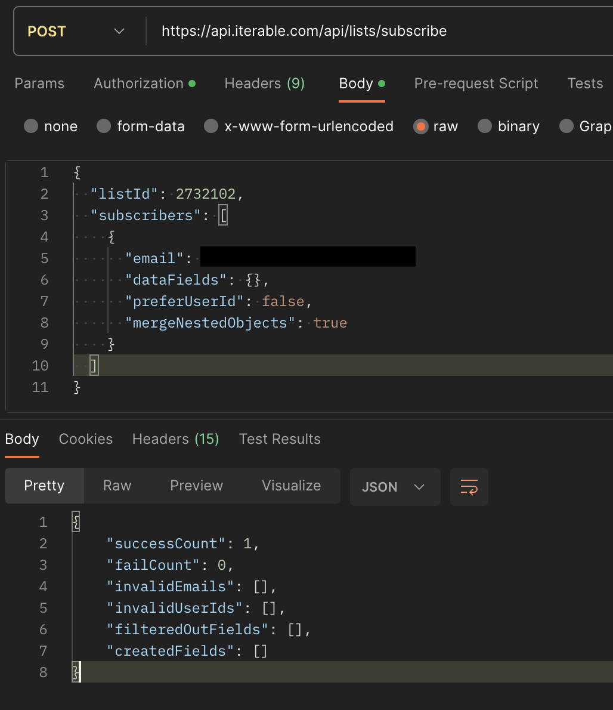
Task: Switch to the Authorization tab
Action: (144, 84)
